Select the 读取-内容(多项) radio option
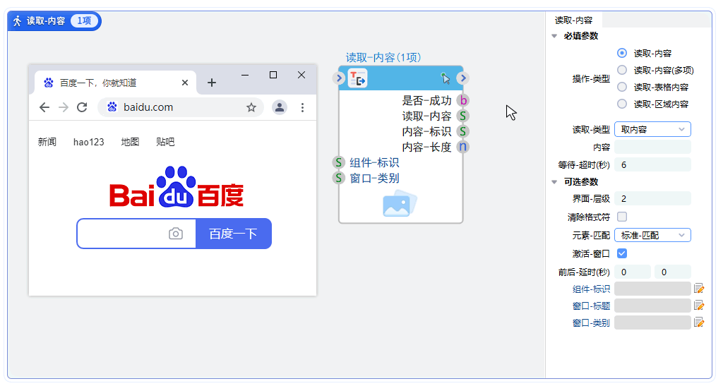This screenshot has height=386, width=723. pos(622,70)
